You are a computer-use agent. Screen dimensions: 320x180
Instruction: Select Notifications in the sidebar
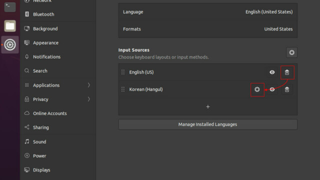pos(58,56)
